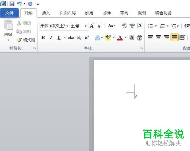Switch to the 特色功能 tab

[x=163, y=13]
